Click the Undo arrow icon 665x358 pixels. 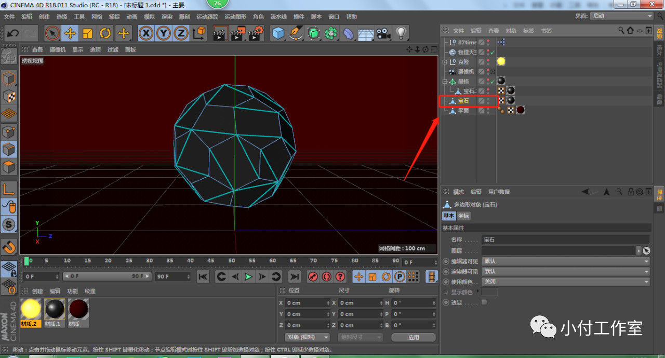pos(13,34)
